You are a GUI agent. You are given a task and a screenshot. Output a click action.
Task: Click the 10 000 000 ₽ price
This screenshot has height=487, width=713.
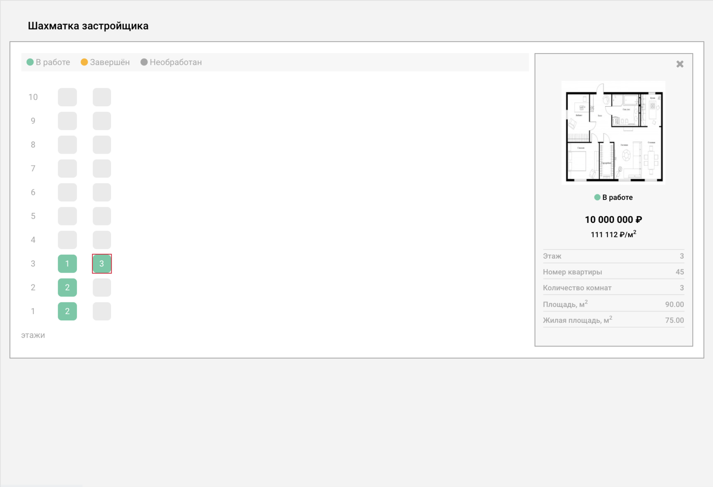coord(613,220)
